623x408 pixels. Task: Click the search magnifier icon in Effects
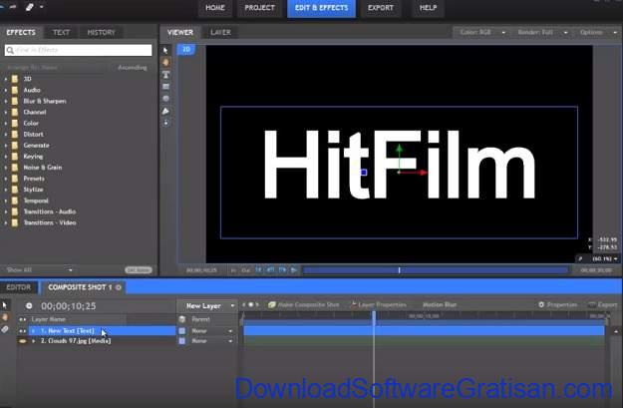click(x=10, y=50)
